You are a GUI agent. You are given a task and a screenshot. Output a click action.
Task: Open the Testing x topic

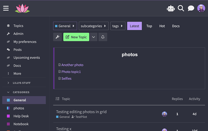pos(64,129)
